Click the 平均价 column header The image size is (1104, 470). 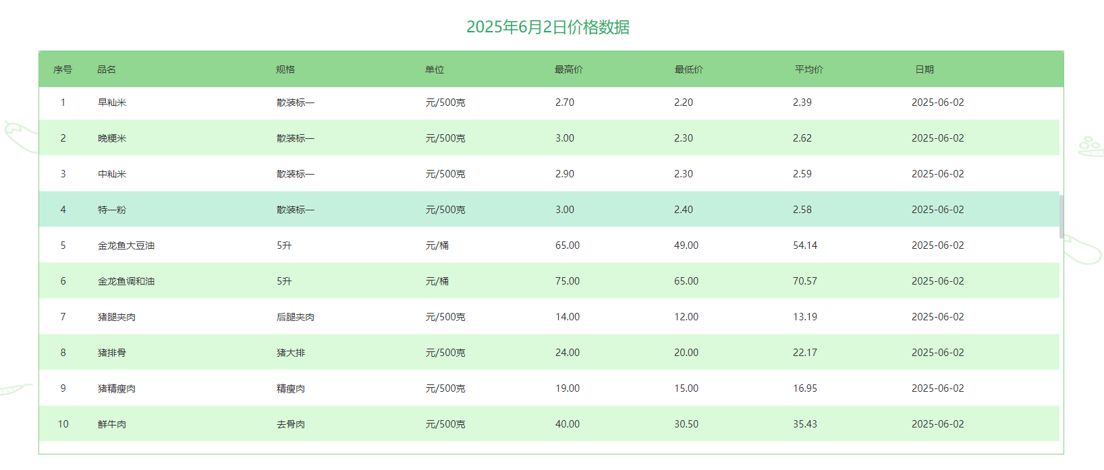click(x=809, y=69)
